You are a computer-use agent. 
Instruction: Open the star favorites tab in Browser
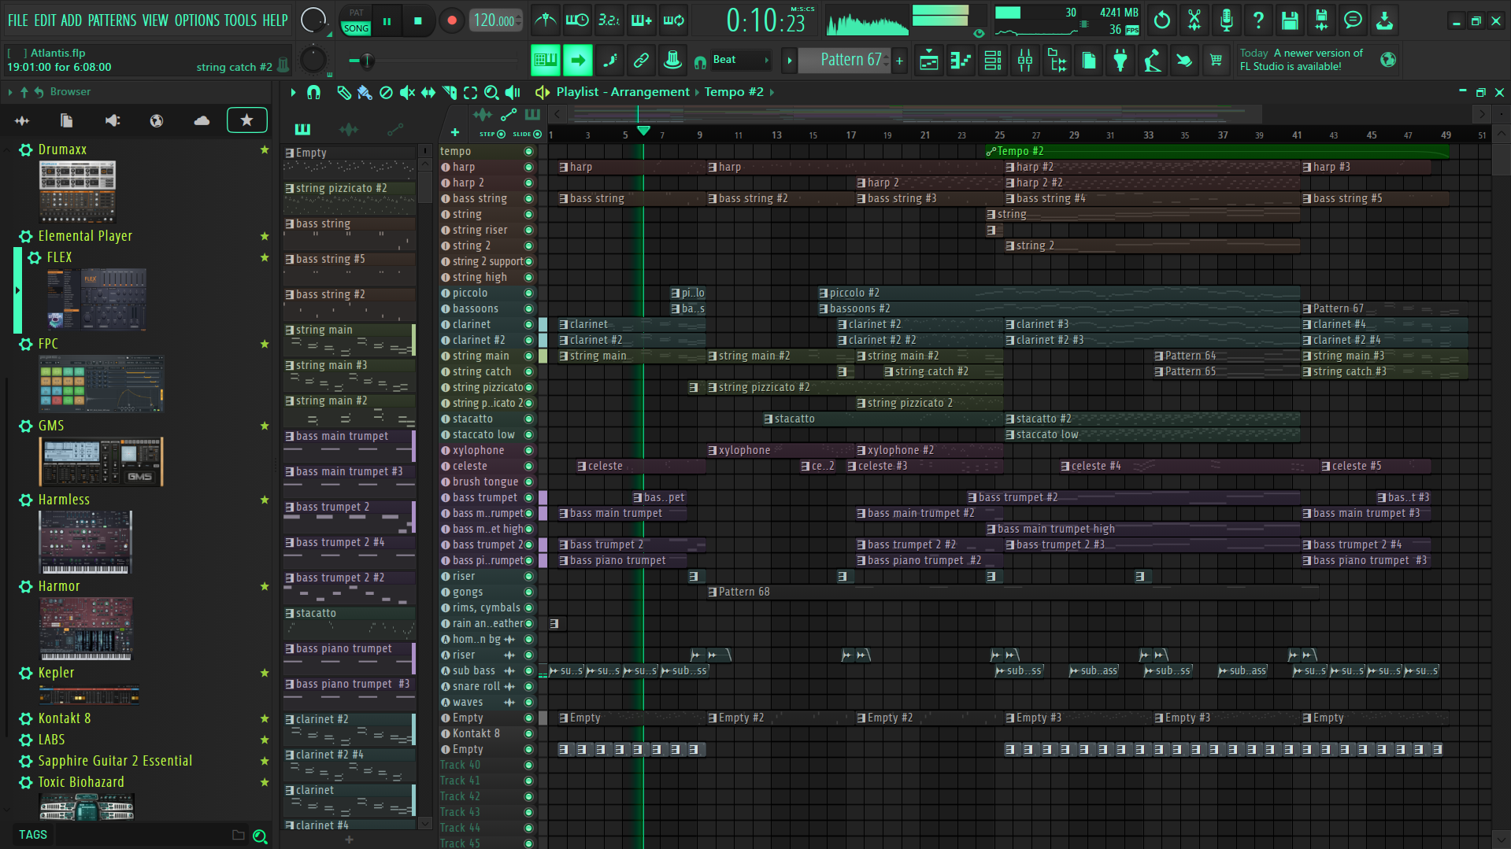coord(246,120)
